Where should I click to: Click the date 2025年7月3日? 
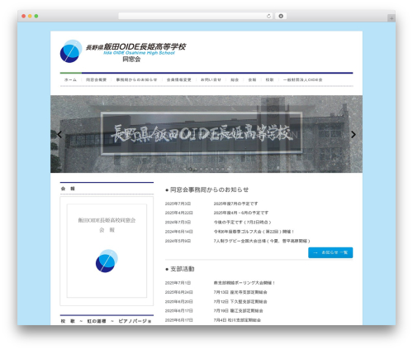pos(178,204)
